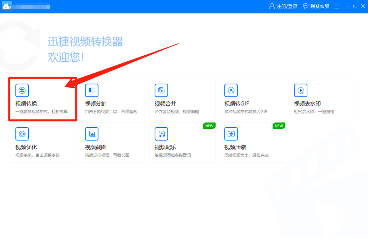Click the 视频转GIF title text

click(x=236, y=104)
